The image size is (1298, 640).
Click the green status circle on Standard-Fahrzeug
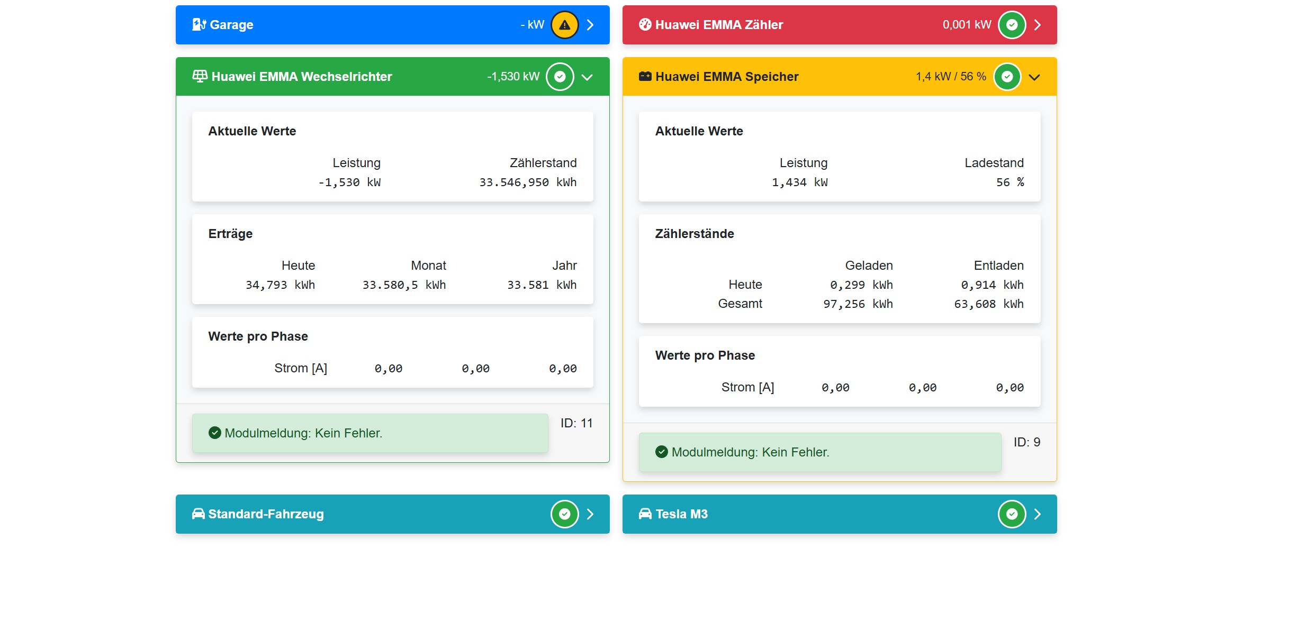564,514
